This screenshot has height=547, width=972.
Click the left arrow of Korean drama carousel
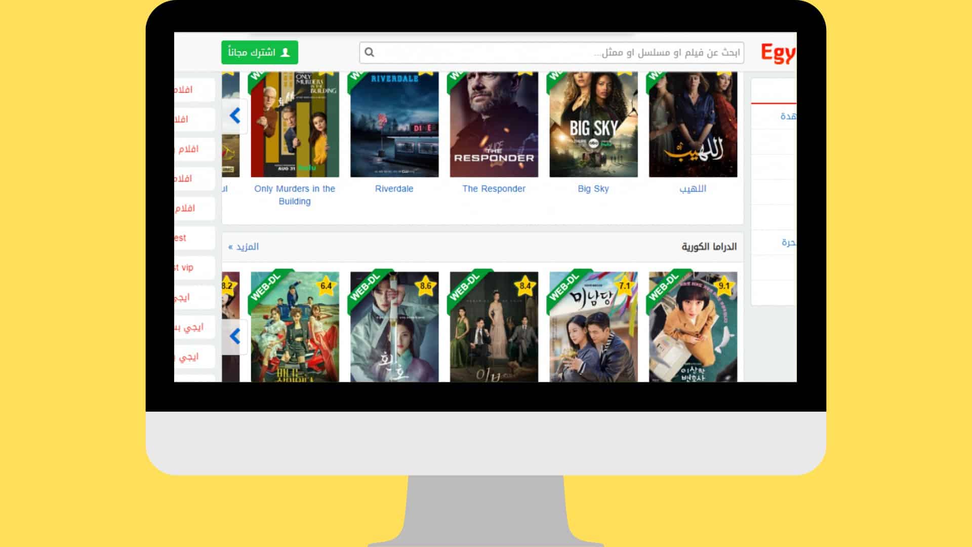pyautogui.click(x=235, y=336)
